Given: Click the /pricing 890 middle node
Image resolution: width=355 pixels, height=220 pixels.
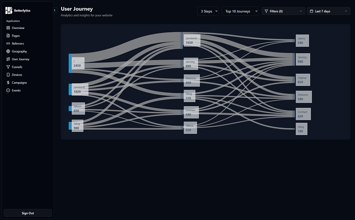Looking at the screenshot, I should click(x=191, y=64).
